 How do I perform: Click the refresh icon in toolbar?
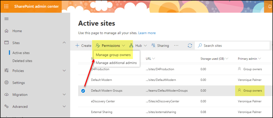pos(190,46)
